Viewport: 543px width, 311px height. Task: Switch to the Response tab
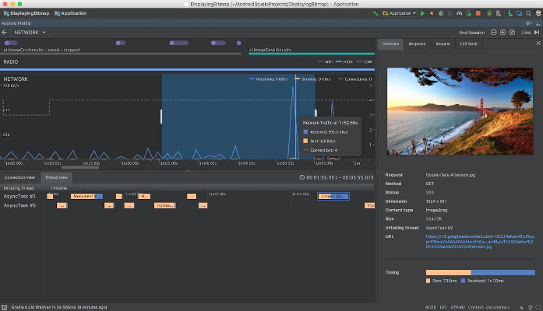click(x=418, y=44)
